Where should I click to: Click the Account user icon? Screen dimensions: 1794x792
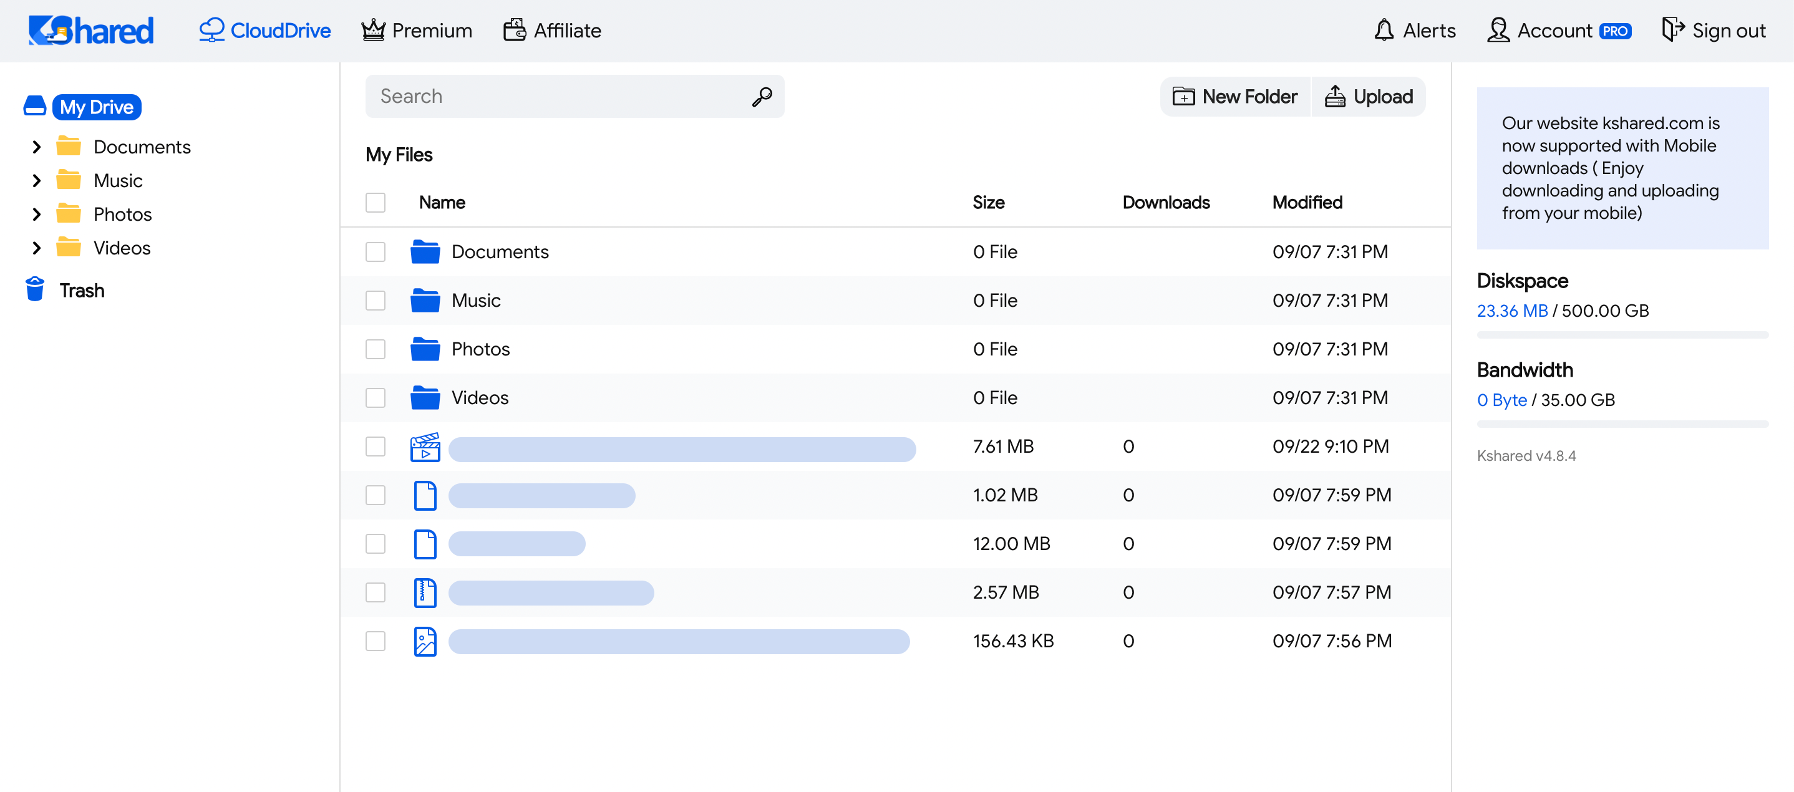pos(1498,30)
